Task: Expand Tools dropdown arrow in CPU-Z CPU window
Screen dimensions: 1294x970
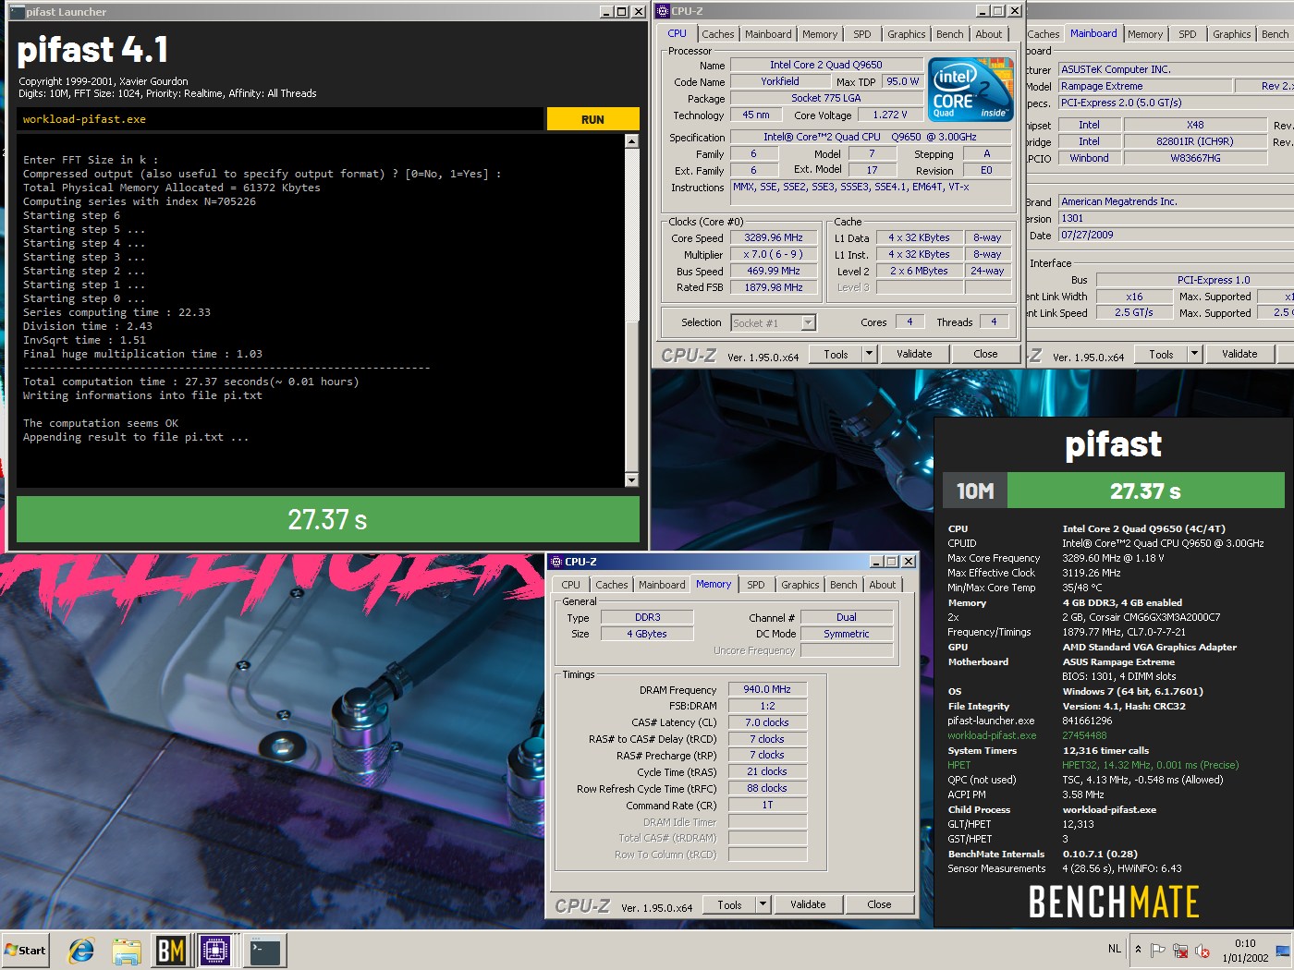Action: [x=869, y=354]
